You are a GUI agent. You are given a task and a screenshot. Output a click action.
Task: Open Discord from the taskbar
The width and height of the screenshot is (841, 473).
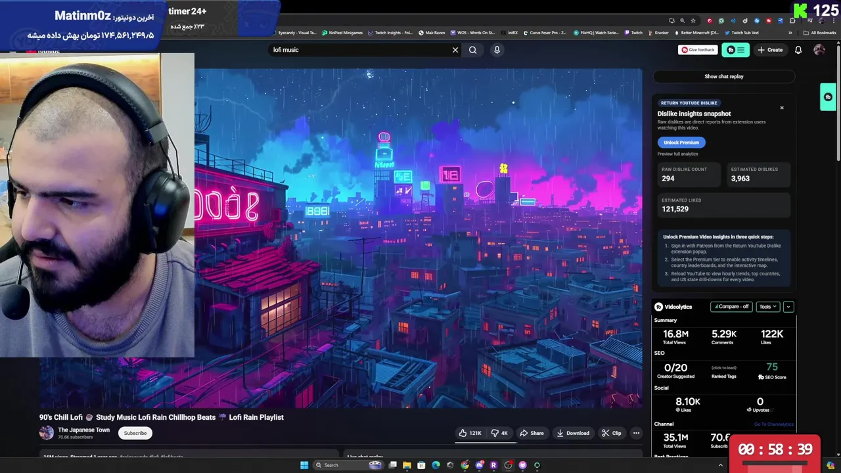click(x=479, y=465)
